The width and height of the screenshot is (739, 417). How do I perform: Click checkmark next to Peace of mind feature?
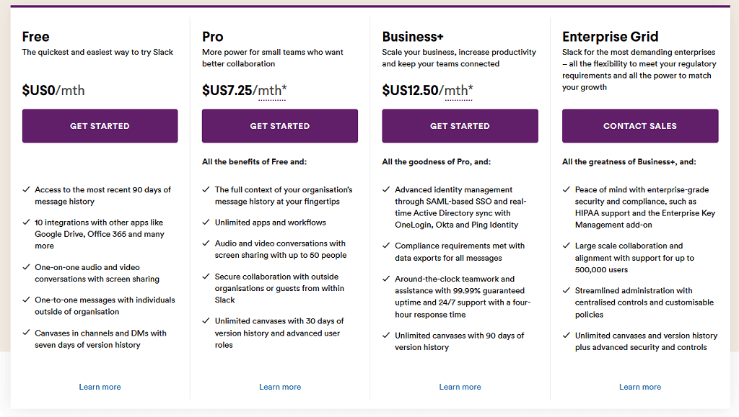point(566,190)
